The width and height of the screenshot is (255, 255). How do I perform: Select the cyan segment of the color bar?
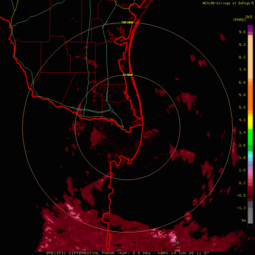(250, 156)
